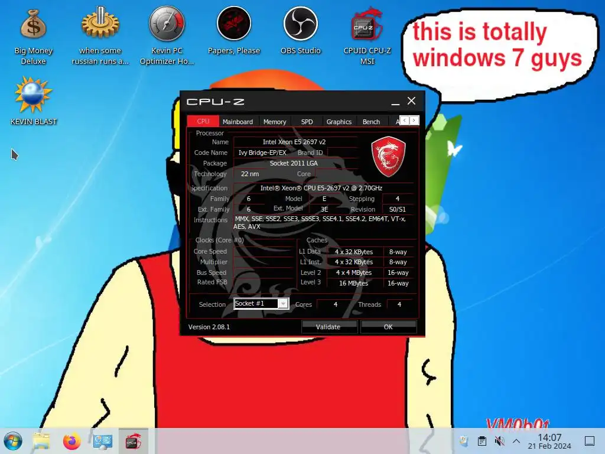
Task: Switch to the CPU tab
Action: pyautogui.click(x=203, y=121)
